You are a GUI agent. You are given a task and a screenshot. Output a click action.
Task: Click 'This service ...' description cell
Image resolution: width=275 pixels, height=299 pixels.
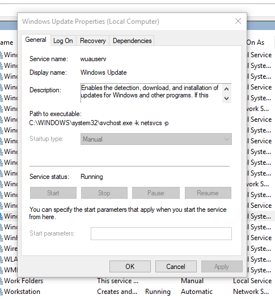point(117,281)
